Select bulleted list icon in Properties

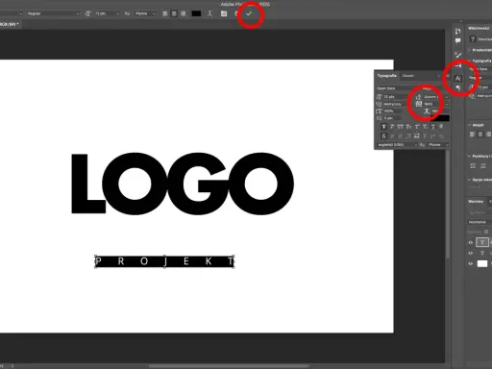(473, 165)
